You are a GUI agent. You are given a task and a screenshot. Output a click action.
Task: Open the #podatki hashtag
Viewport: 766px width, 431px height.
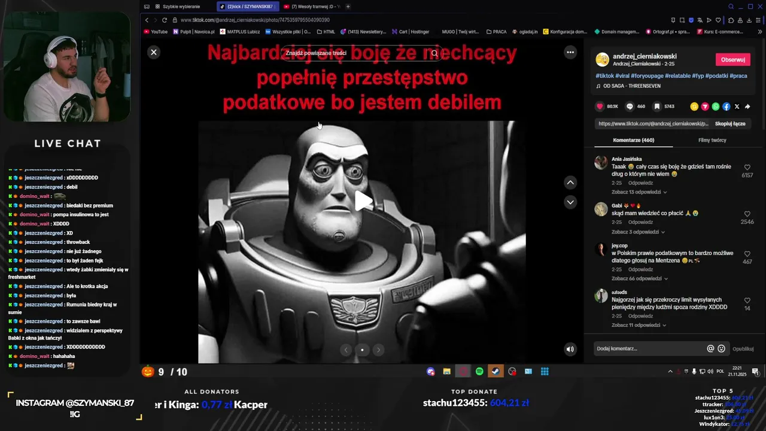pos(717,76)
